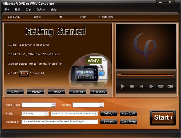This screenshot has width=181, height=138.
Task: Select the Trim tool in the toolbar
Action: click(x=60, y=17)
